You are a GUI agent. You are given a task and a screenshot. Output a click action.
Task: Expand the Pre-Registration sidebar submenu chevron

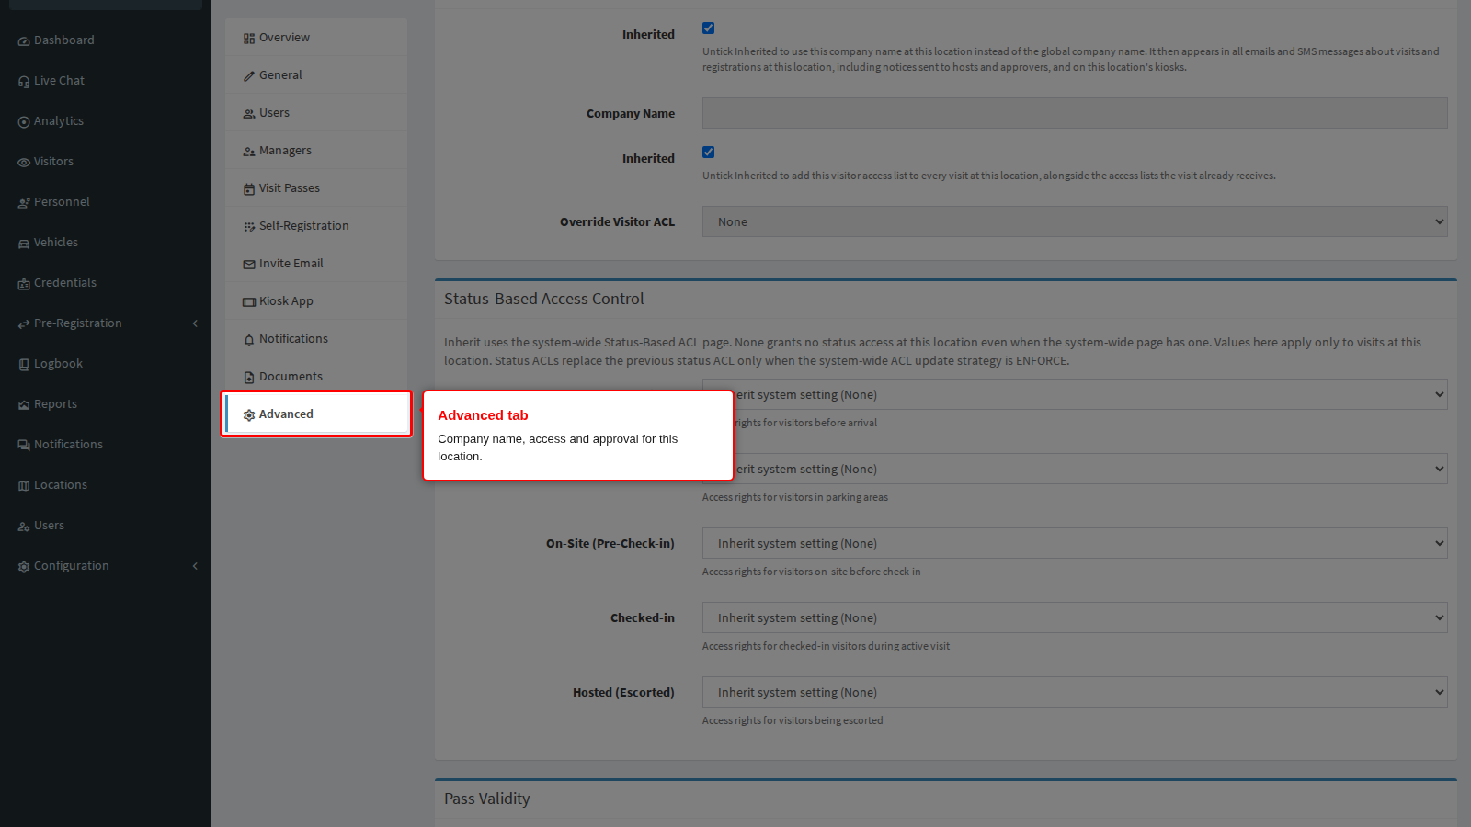pyautogui.click(x=195, y=323)
